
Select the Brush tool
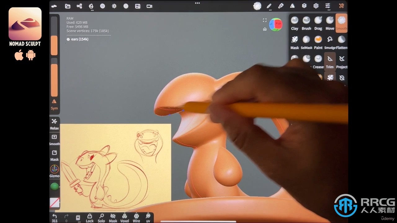[x=306, y=24]
